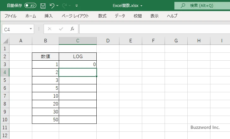Expand the Name Box dropdown arrow

pyautogui.click(x=31, y=29)
